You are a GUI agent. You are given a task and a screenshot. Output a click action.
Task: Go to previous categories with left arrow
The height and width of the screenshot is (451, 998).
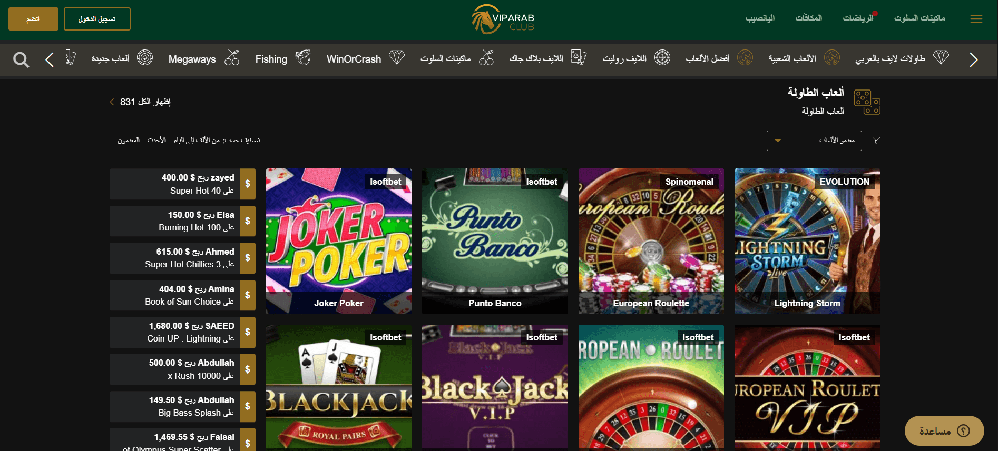point(50,59)
